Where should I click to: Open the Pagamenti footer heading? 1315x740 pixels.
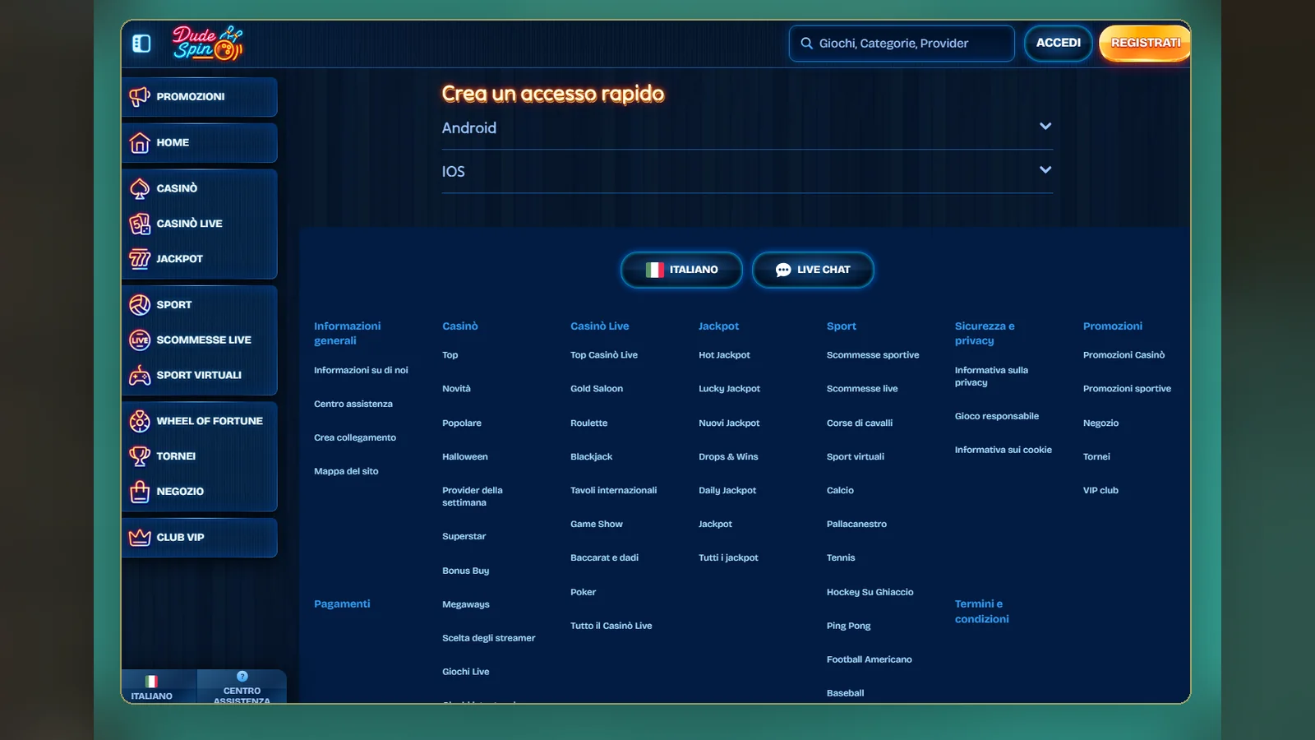pyautogui.click(x=342, y=604)
